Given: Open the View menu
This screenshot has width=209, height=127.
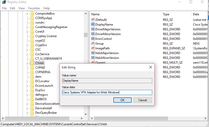Looking at the screenshot, I should click(x=22, y=8).
